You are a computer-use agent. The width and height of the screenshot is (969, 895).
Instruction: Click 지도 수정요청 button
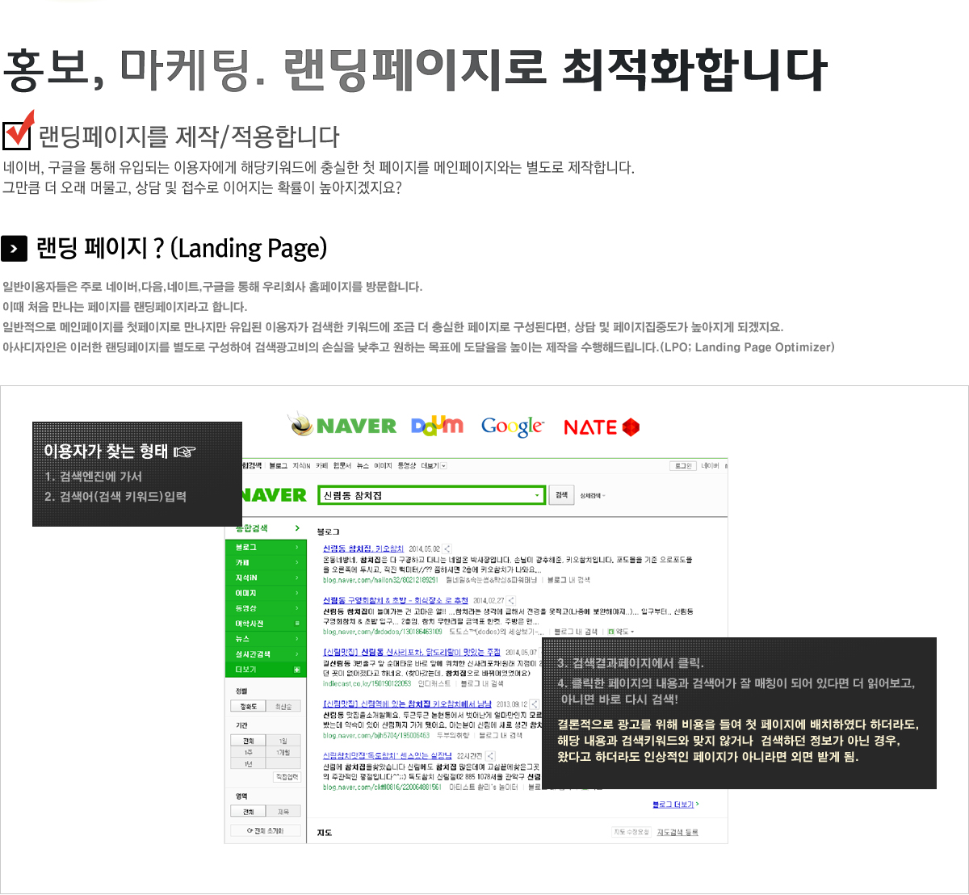point(631,832)
